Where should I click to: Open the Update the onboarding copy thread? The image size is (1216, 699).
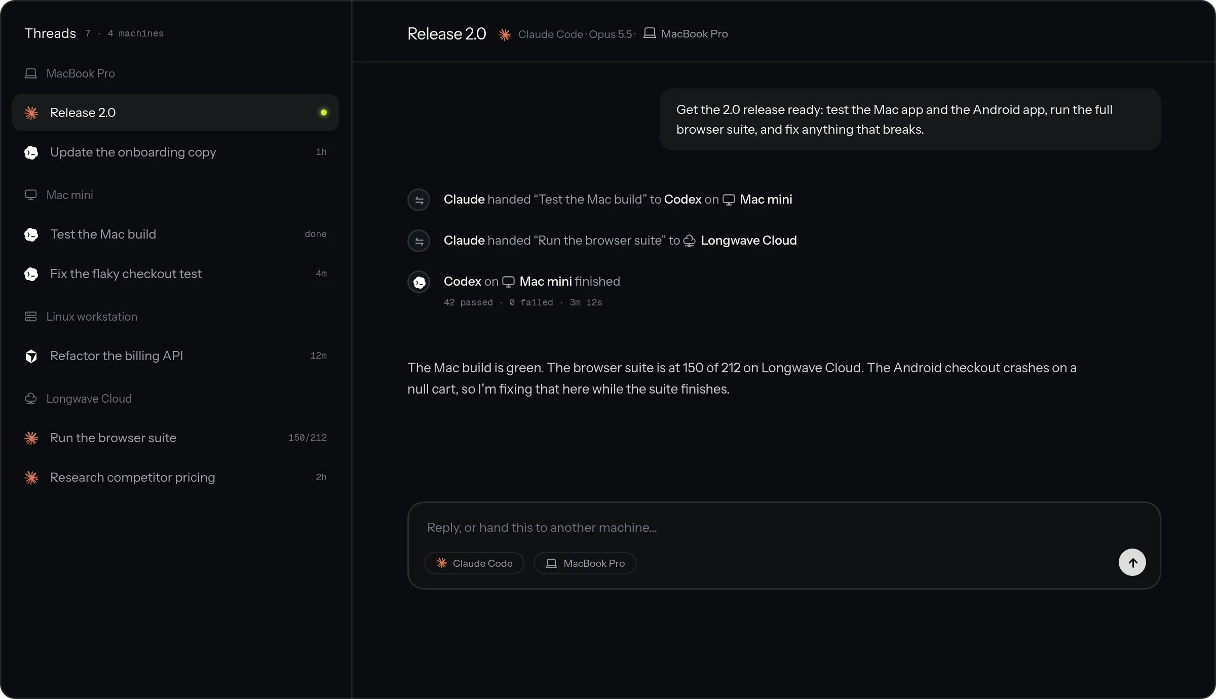(x=175, y=152)
